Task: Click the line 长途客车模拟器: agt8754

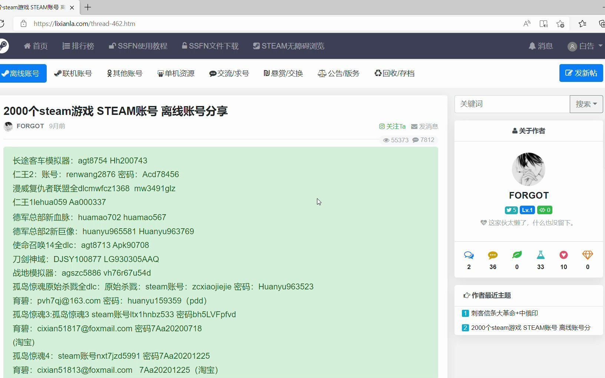Action: point(80,161)
